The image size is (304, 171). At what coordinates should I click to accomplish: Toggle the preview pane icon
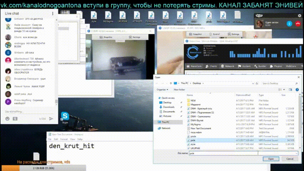coord(290,90)
